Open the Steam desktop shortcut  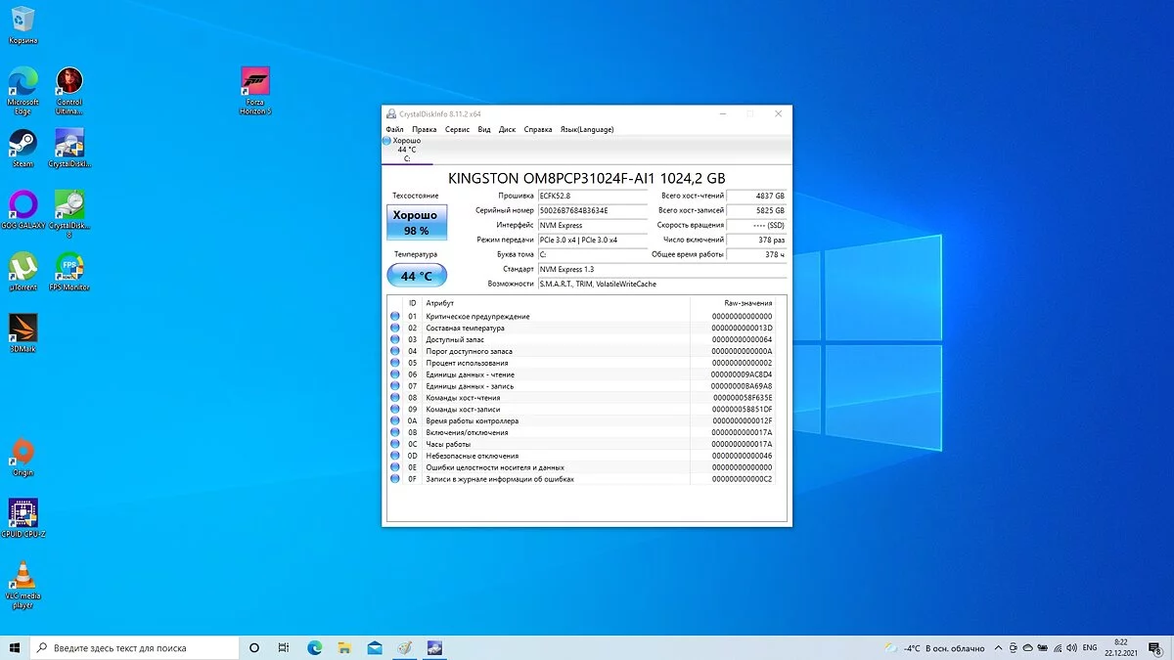click(x=23, y=145)
